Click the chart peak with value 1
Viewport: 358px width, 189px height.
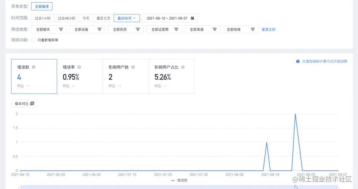click(267, 142)
